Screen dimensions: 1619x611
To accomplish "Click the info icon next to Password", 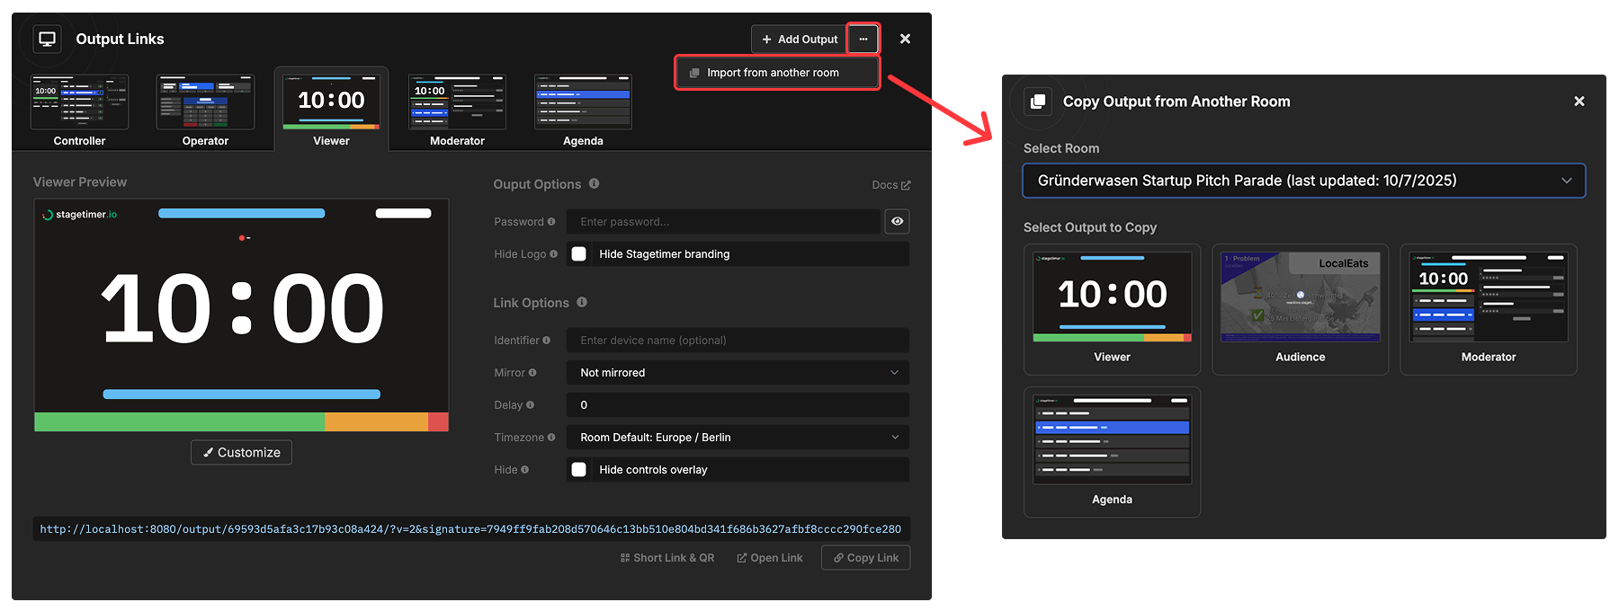I will pos(551,221).
